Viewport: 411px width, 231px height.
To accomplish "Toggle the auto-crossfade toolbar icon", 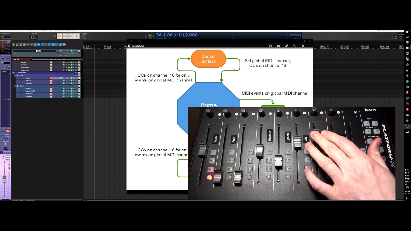I will [39, 45].
